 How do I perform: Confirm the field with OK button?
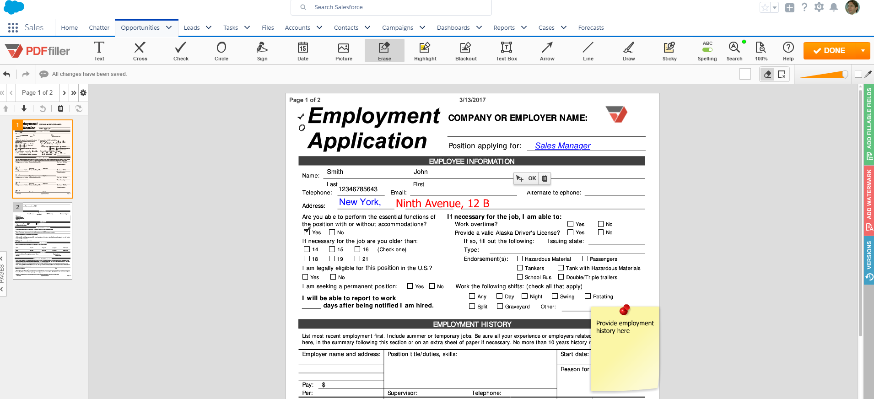(532, 178)
